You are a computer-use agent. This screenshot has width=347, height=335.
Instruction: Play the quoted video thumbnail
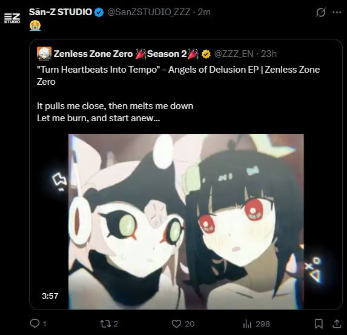[x=186, y=222]
